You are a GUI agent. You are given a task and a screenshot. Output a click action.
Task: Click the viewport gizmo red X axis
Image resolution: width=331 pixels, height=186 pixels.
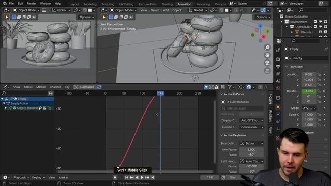click(x=264, y=37)
